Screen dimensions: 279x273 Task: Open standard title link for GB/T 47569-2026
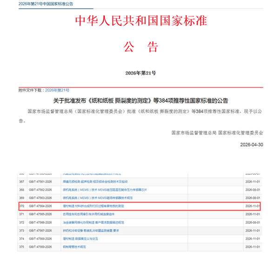click(74, 247)
